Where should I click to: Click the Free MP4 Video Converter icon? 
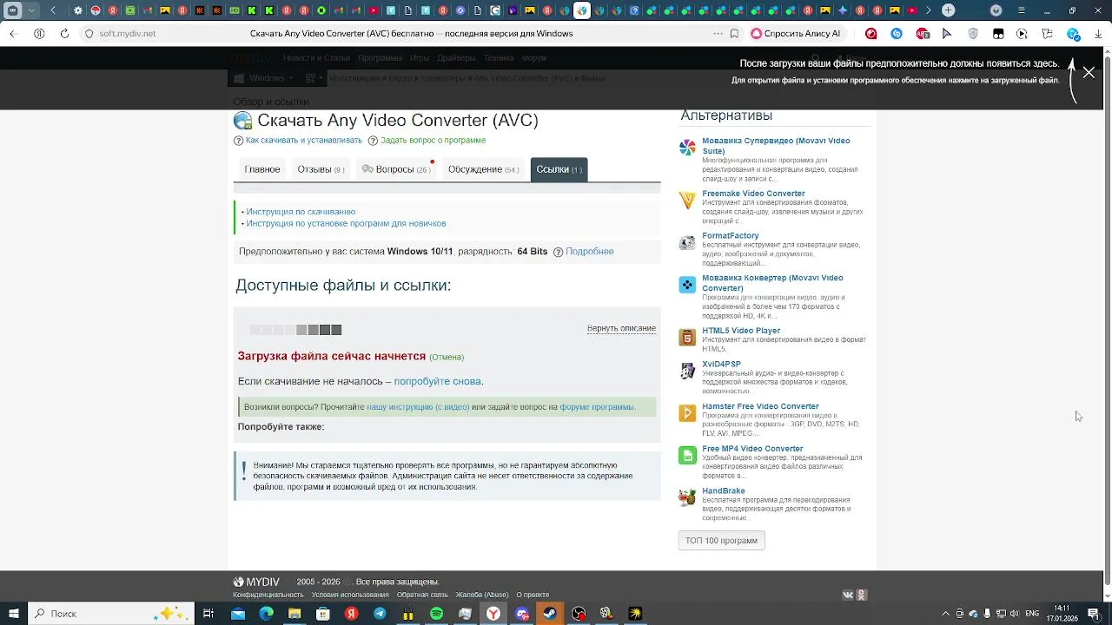(687, 456)
